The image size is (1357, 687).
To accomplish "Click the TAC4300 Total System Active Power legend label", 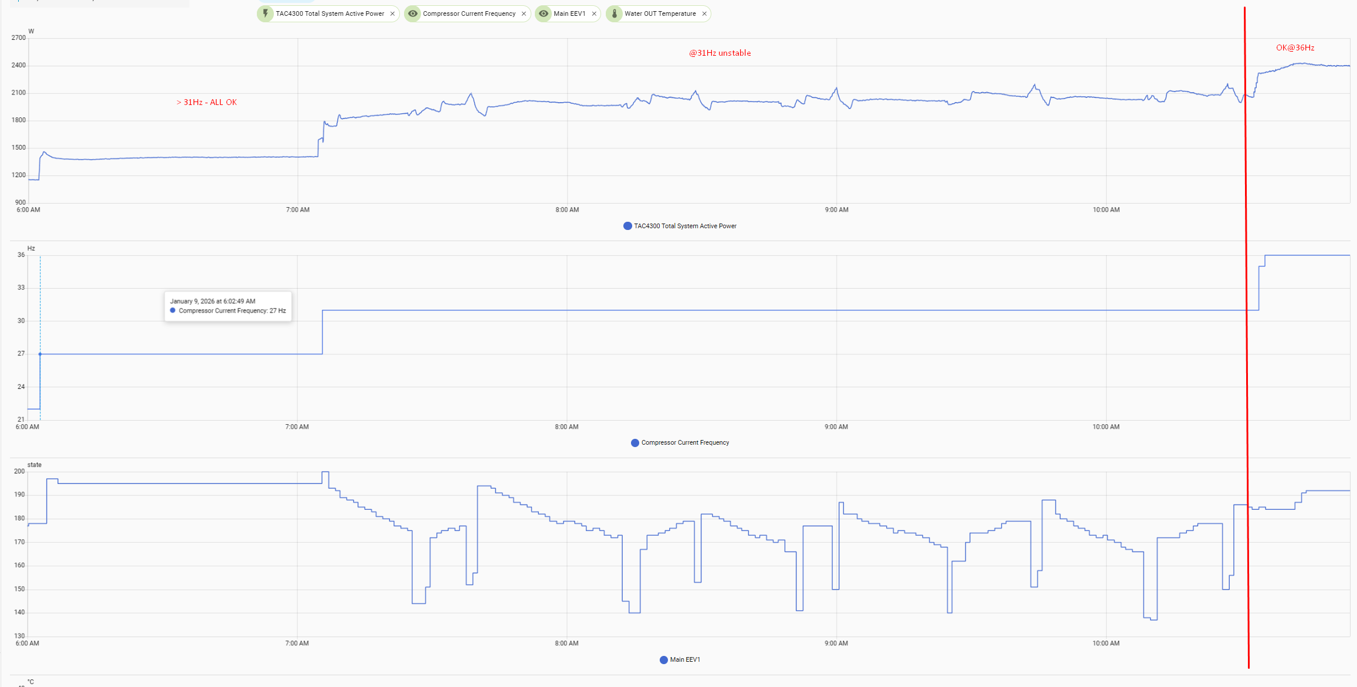I will click(685, 226).
